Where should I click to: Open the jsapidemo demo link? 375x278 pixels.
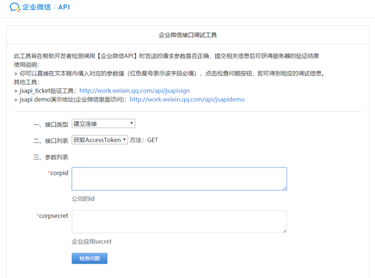187,99
